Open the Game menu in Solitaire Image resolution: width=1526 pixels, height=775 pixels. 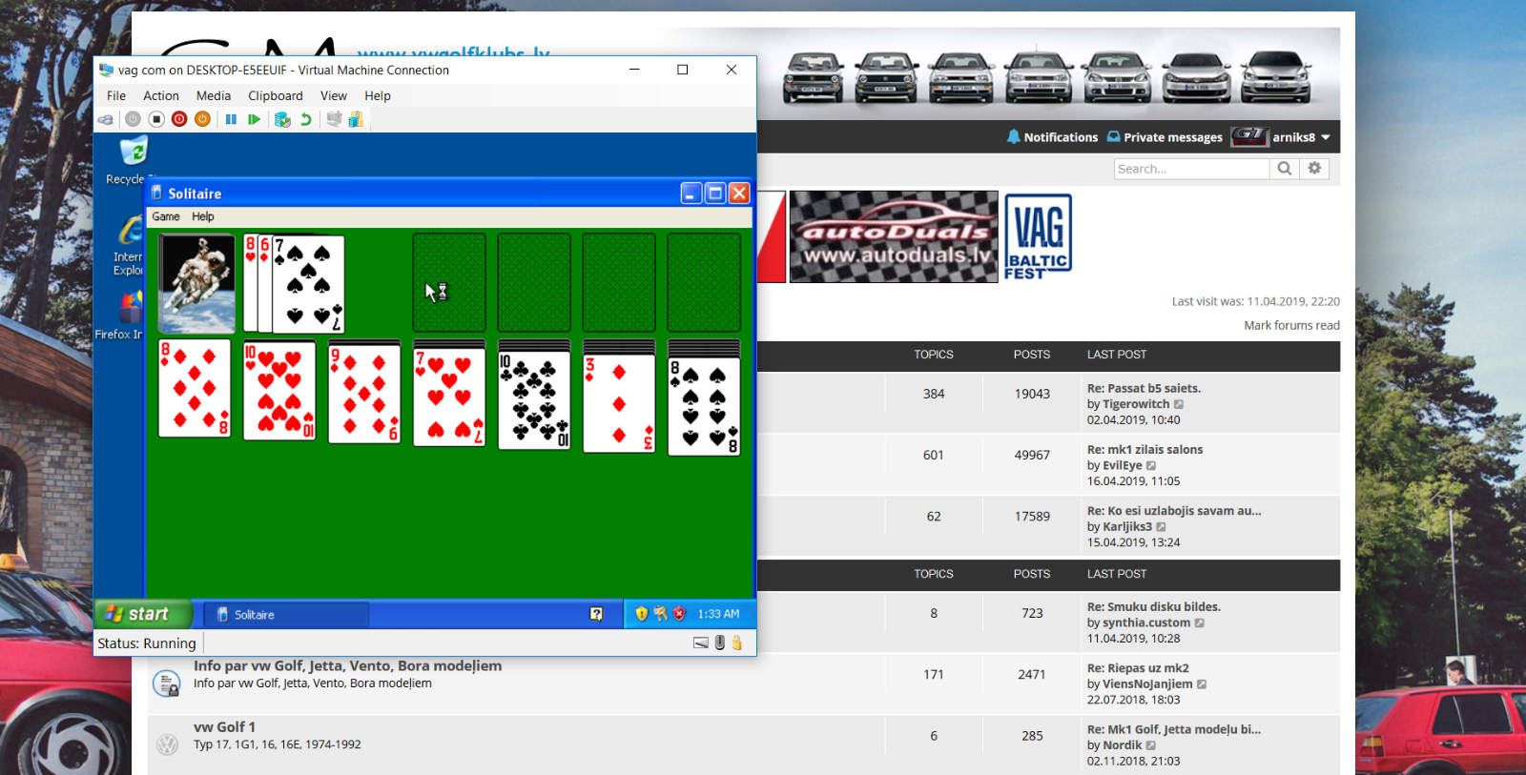click(x=166, y=216)
